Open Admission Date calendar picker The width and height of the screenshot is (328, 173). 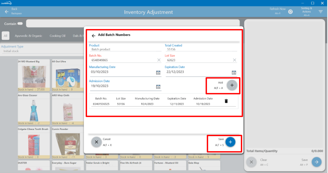click(158, 87)
